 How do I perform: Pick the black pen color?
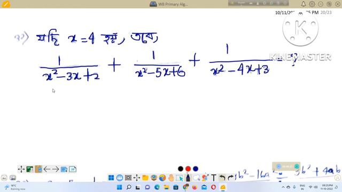pos(181,169)
